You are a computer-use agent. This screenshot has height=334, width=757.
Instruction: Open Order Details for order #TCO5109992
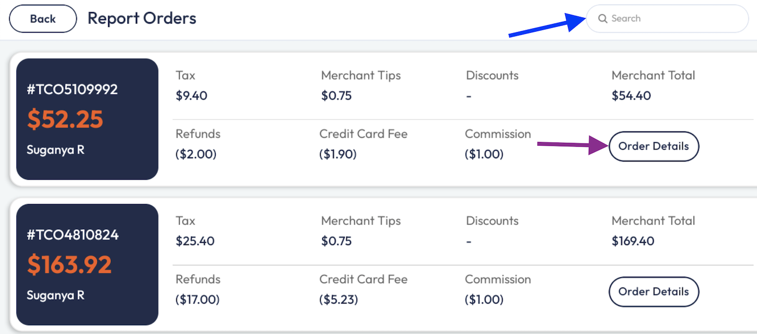pyautogui.click(x=653, y=146)
